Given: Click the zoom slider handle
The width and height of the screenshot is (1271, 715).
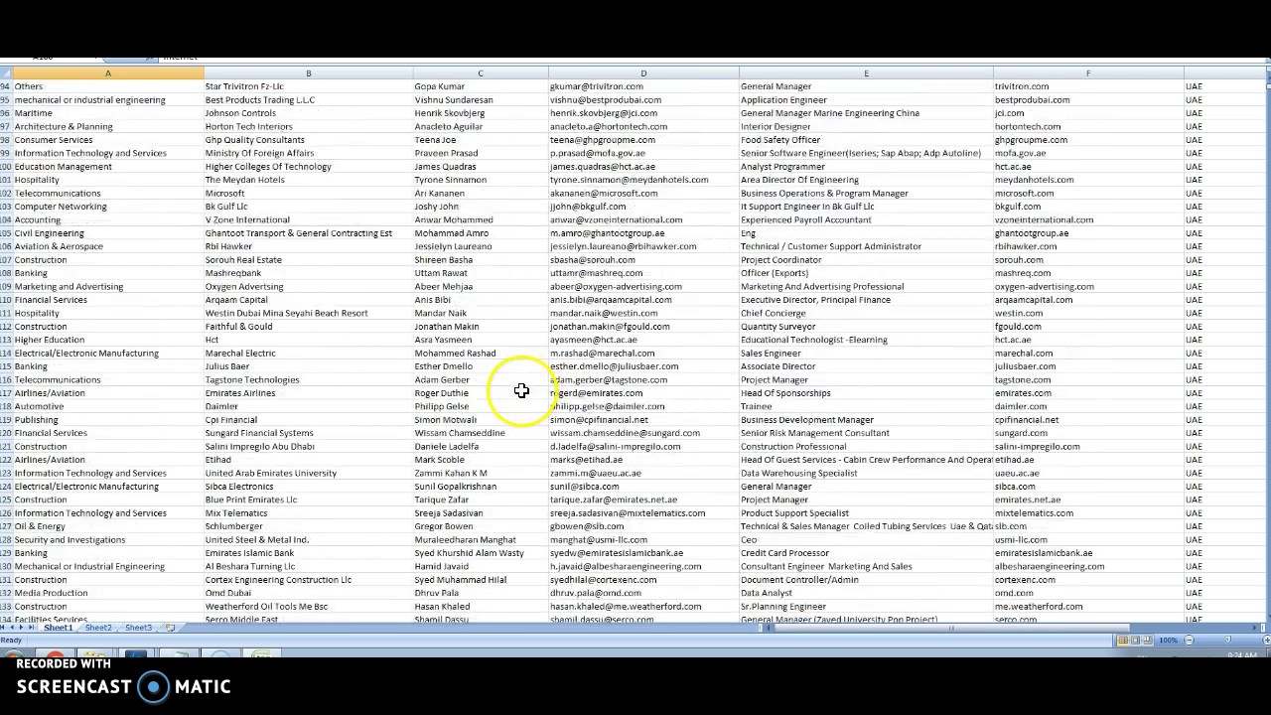Looking at the screenshot, I should [x=1227, y=641].
